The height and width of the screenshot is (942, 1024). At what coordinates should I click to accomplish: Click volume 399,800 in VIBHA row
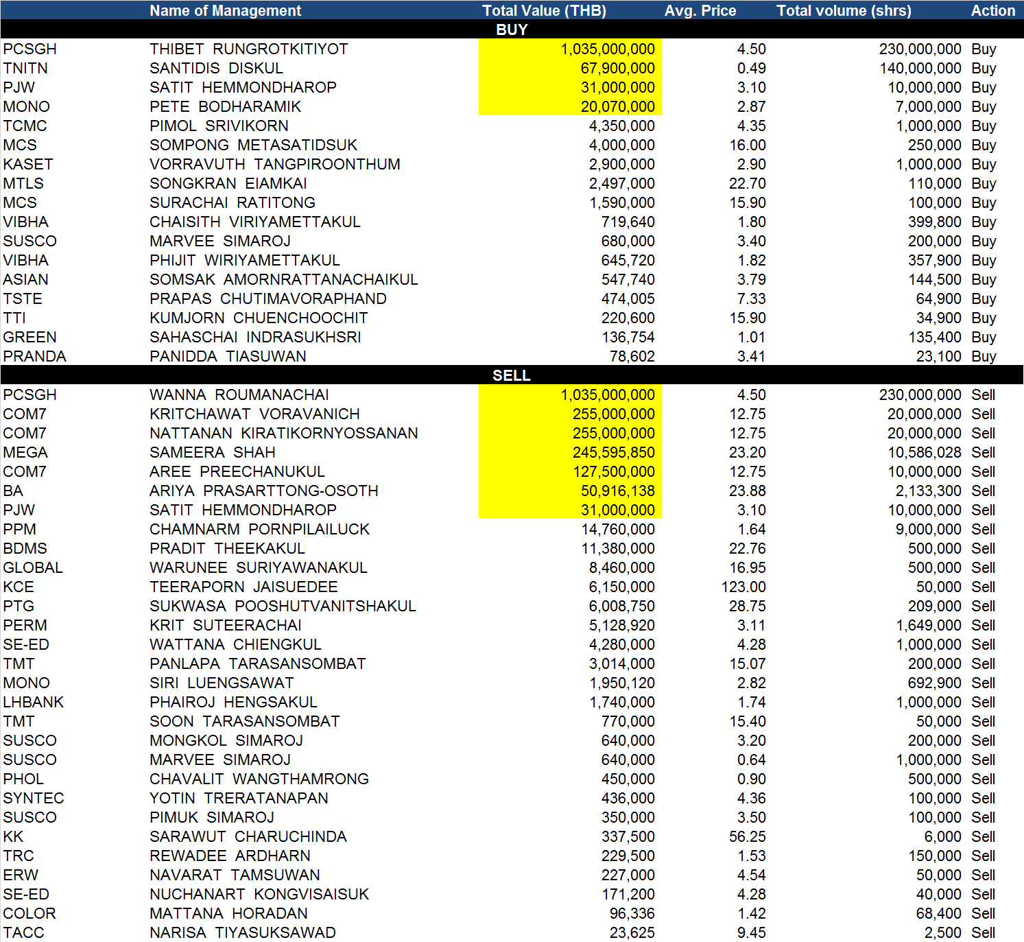935,222
